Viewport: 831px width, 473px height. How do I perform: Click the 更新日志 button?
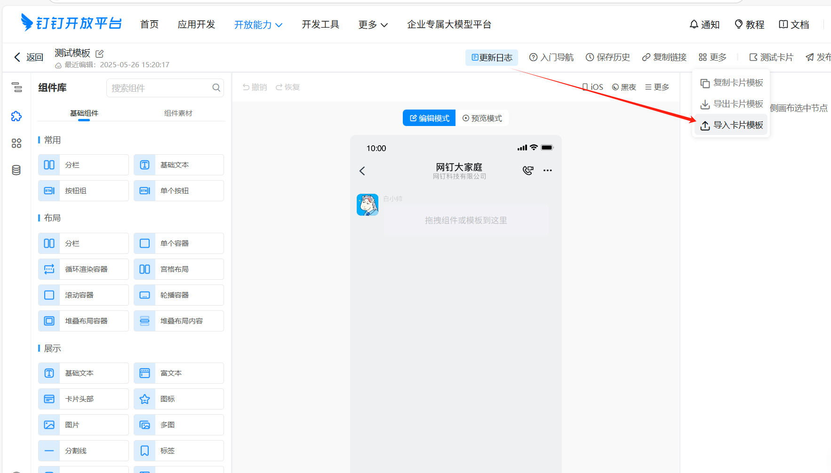pos(492,57)
